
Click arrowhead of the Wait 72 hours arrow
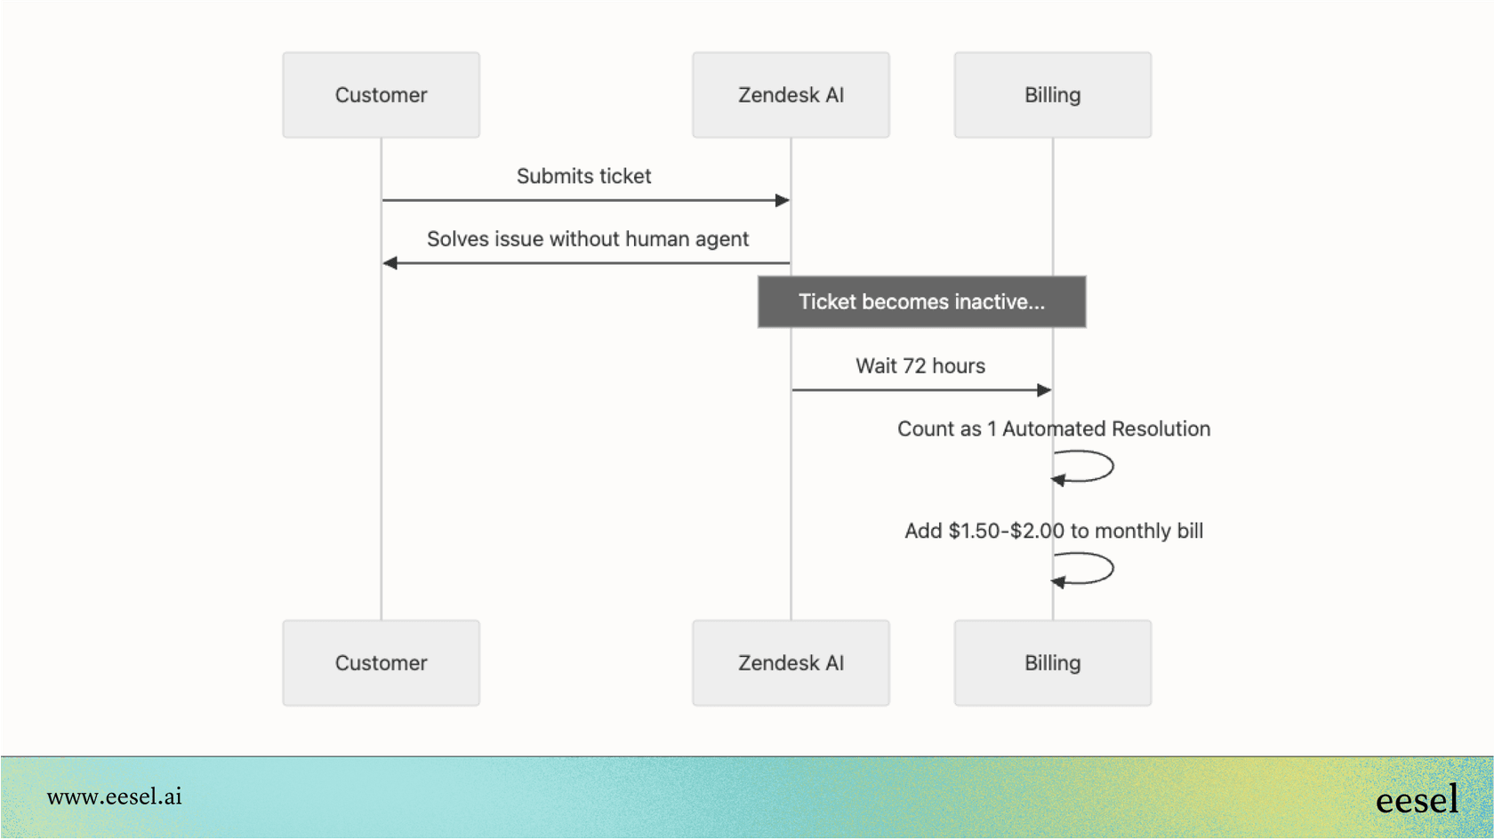1044,390
